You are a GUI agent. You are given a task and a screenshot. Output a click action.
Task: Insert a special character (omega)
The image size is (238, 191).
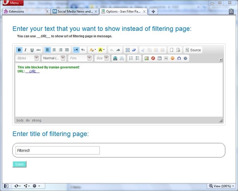coord(179,58)
